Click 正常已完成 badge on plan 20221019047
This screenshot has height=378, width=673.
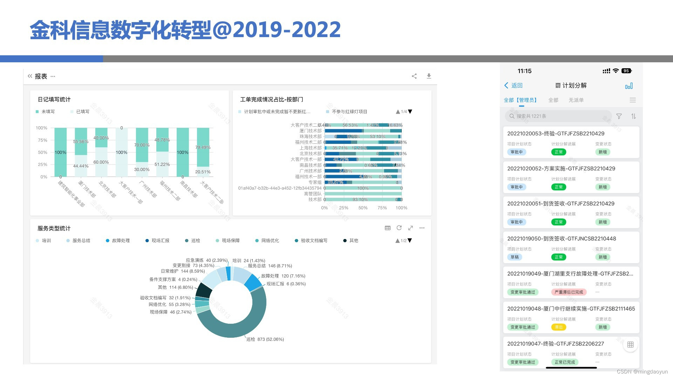pyautogui.click(x=565, y=362)
